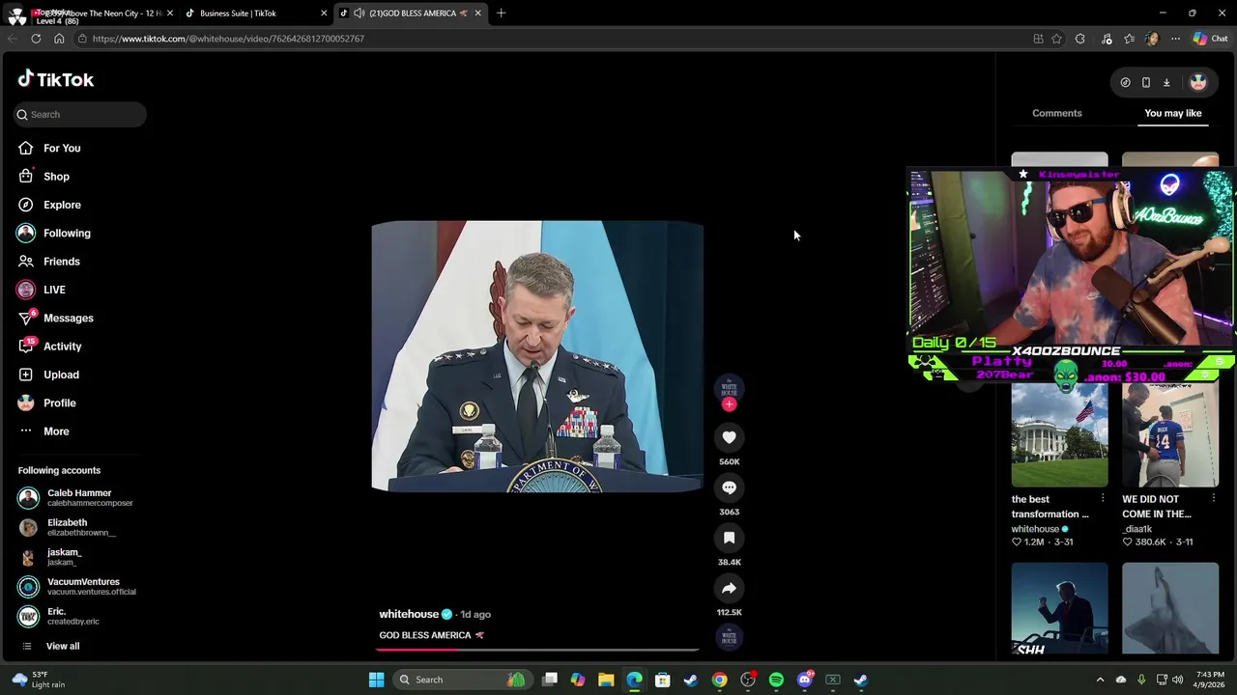This screenshot has height=695, width=1237.
Task: Open the Edge settings and more menu
Action: [1175, 39]
